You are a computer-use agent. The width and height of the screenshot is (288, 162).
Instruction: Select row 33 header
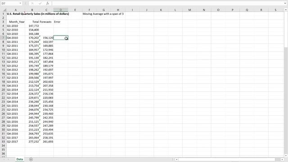pos(3,142)
